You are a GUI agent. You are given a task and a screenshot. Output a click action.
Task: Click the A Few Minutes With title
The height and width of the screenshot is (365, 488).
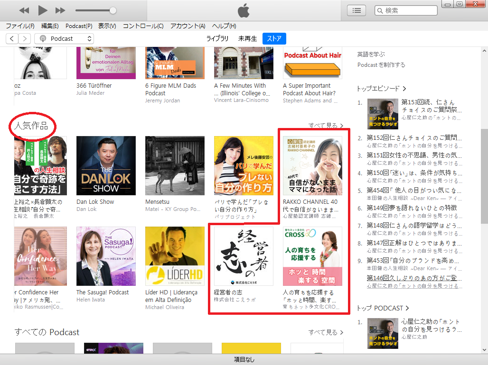pos(242,89)
